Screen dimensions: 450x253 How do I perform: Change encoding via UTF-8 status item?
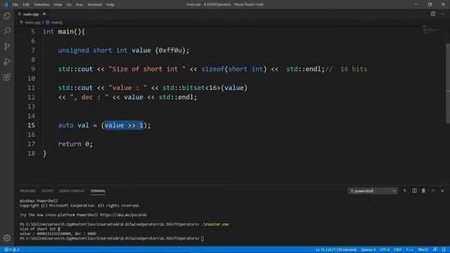[x=385, y=249]
